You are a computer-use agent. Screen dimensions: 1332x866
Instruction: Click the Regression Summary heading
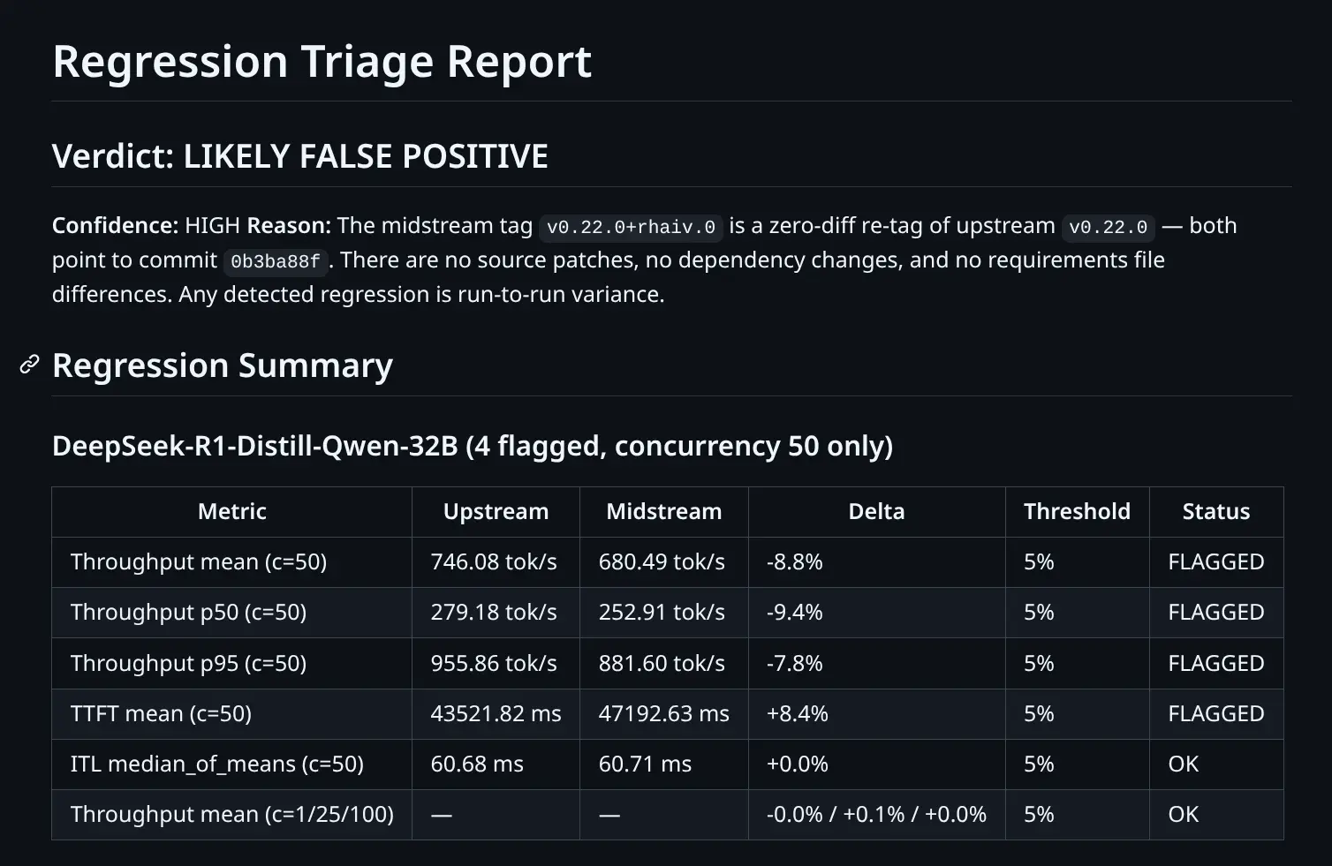coord(223,365)
